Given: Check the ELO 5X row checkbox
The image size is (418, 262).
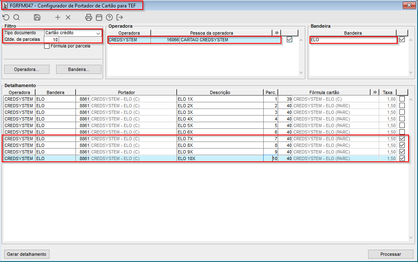Looking at the screenshot, I should tap(402, 125).
